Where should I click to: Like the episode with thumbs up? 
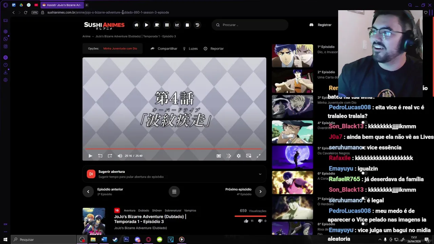point(246,221)
